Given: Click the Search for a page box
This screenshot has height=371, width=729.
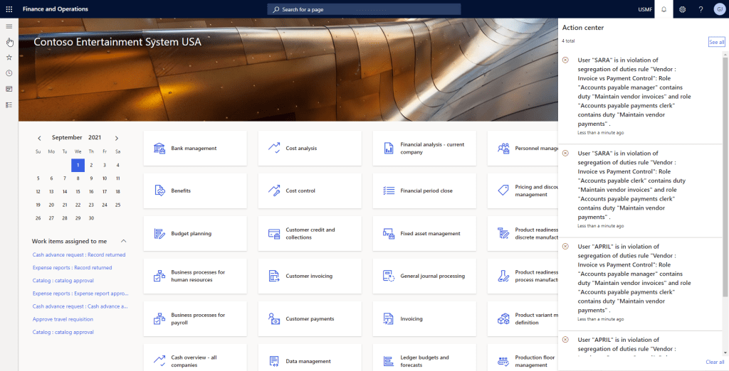Looking at the screenshot, I should (364, 9).
